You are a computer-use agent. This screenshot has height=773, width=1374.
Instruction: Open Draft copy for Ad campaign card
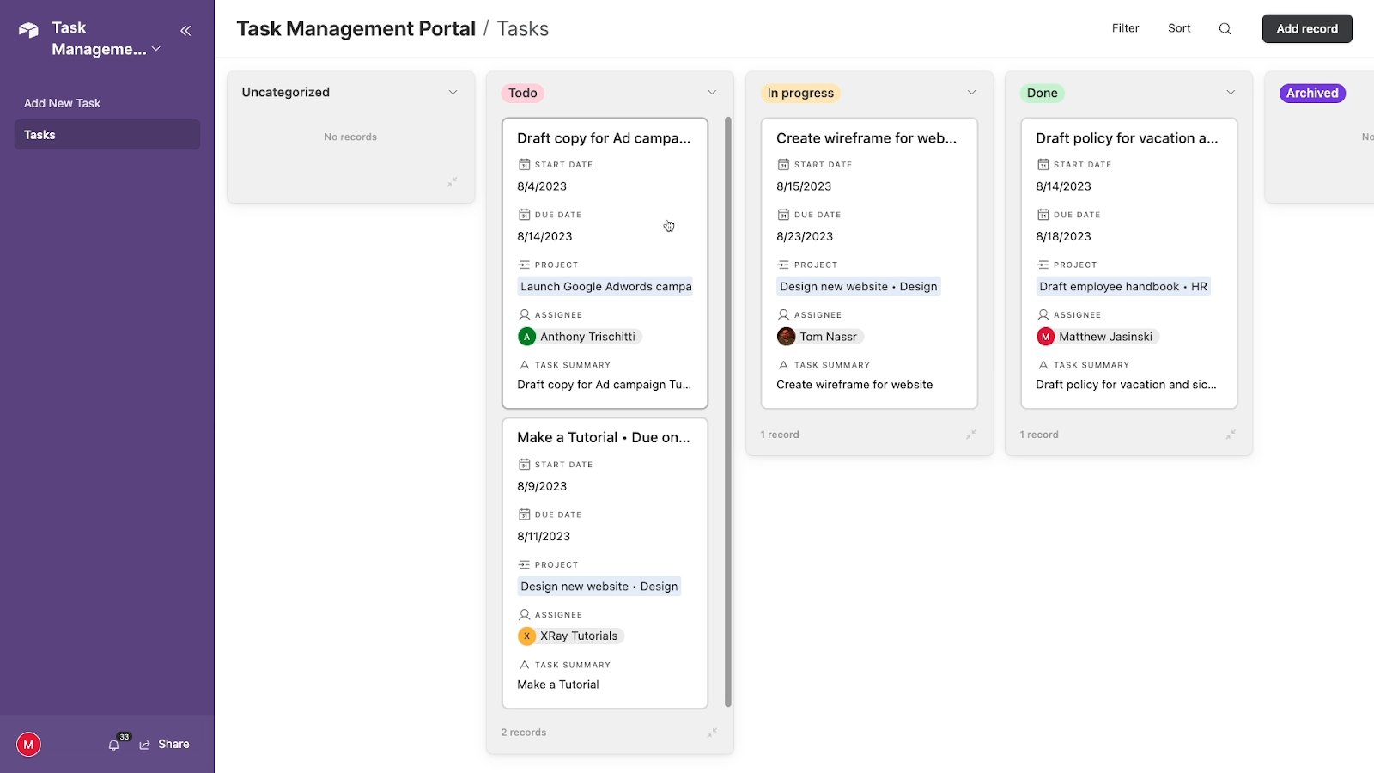click(605, 263)
